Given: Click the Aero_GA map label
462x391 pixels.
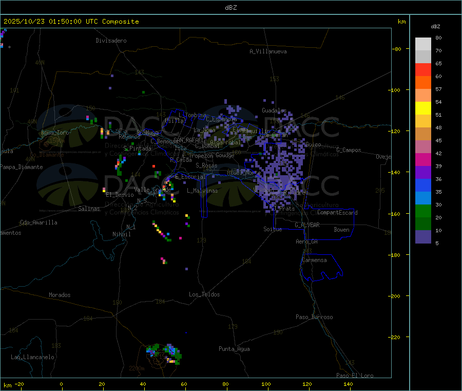Looking at the screenshot, I should click(307, 241).
